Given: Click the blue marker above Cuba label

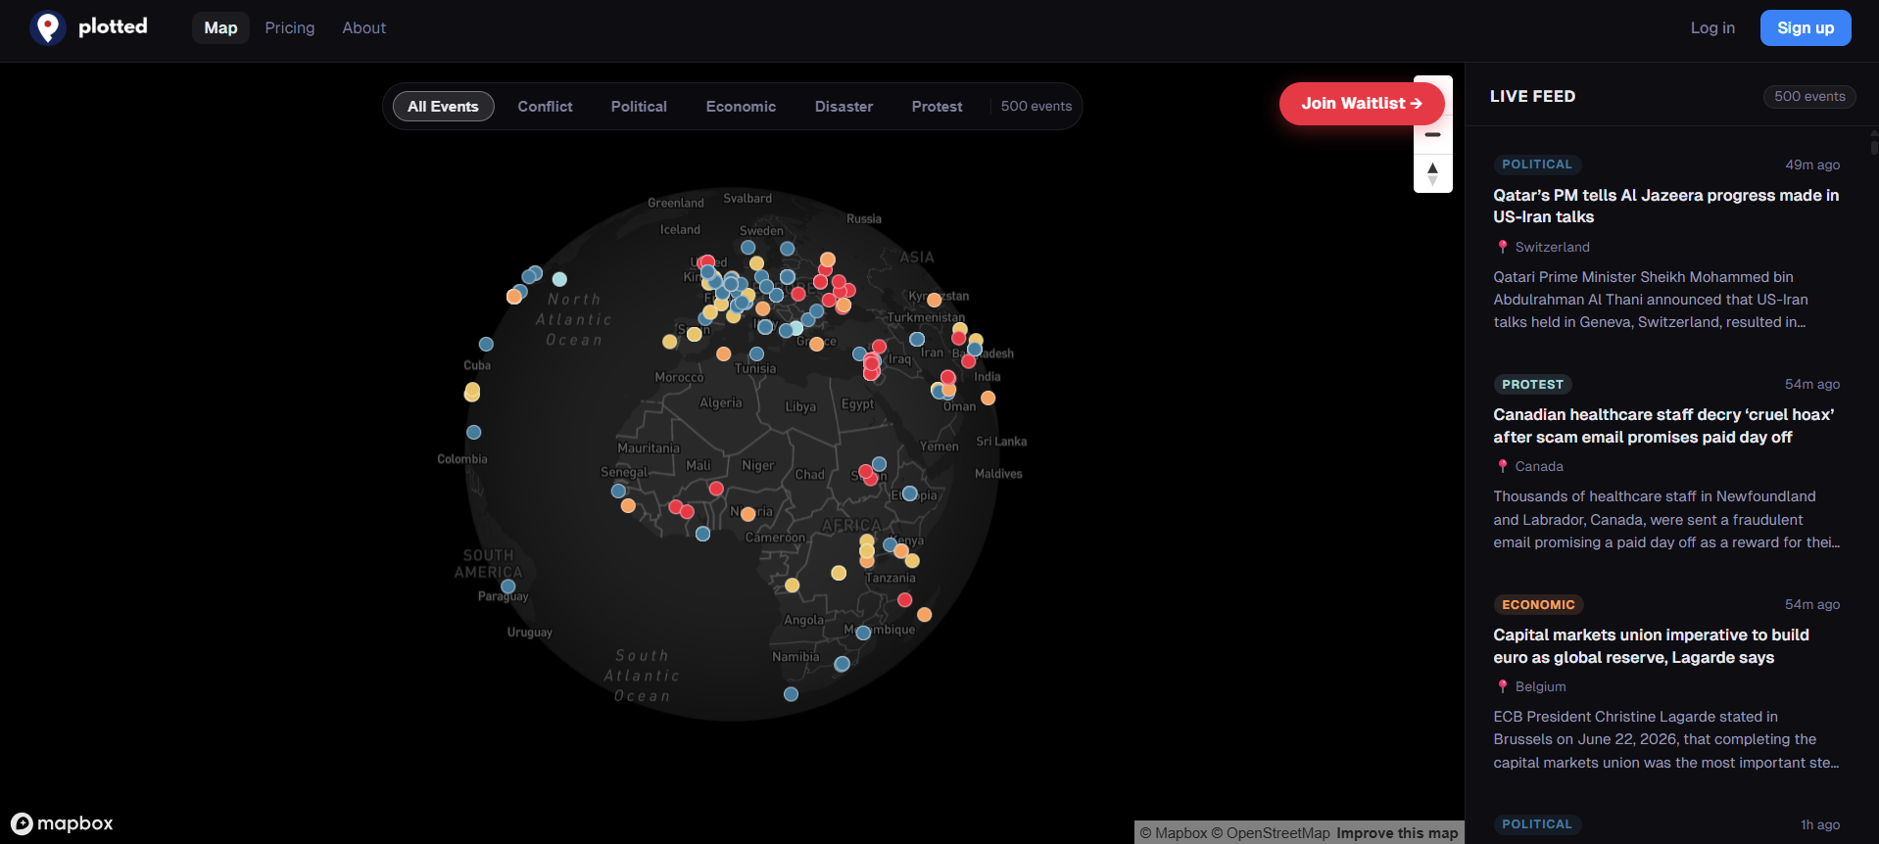Looking at the screenshot, I should [x=486, y=344].
